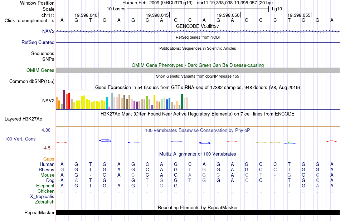This screenshot has height=221, width=340.
Task: Click the 19,398,055 position marker
Action: tap(299, 15)
